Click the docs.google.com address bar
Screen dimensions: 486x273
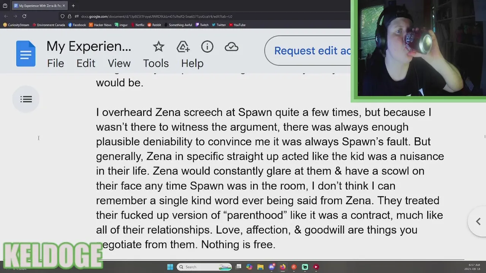click(156, 16)
